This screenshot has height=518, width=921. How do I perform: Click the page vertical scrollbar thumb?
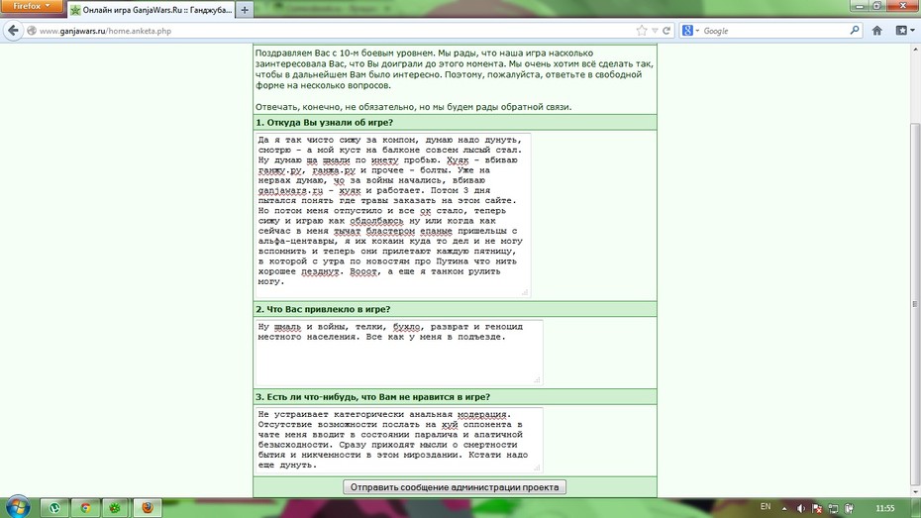coord(915,302)
